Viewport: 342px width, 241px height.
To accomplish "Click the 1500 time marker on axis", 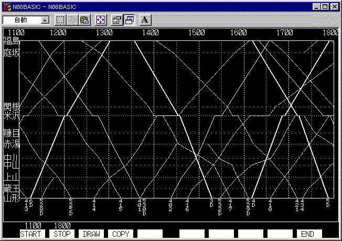I will 196,33.
